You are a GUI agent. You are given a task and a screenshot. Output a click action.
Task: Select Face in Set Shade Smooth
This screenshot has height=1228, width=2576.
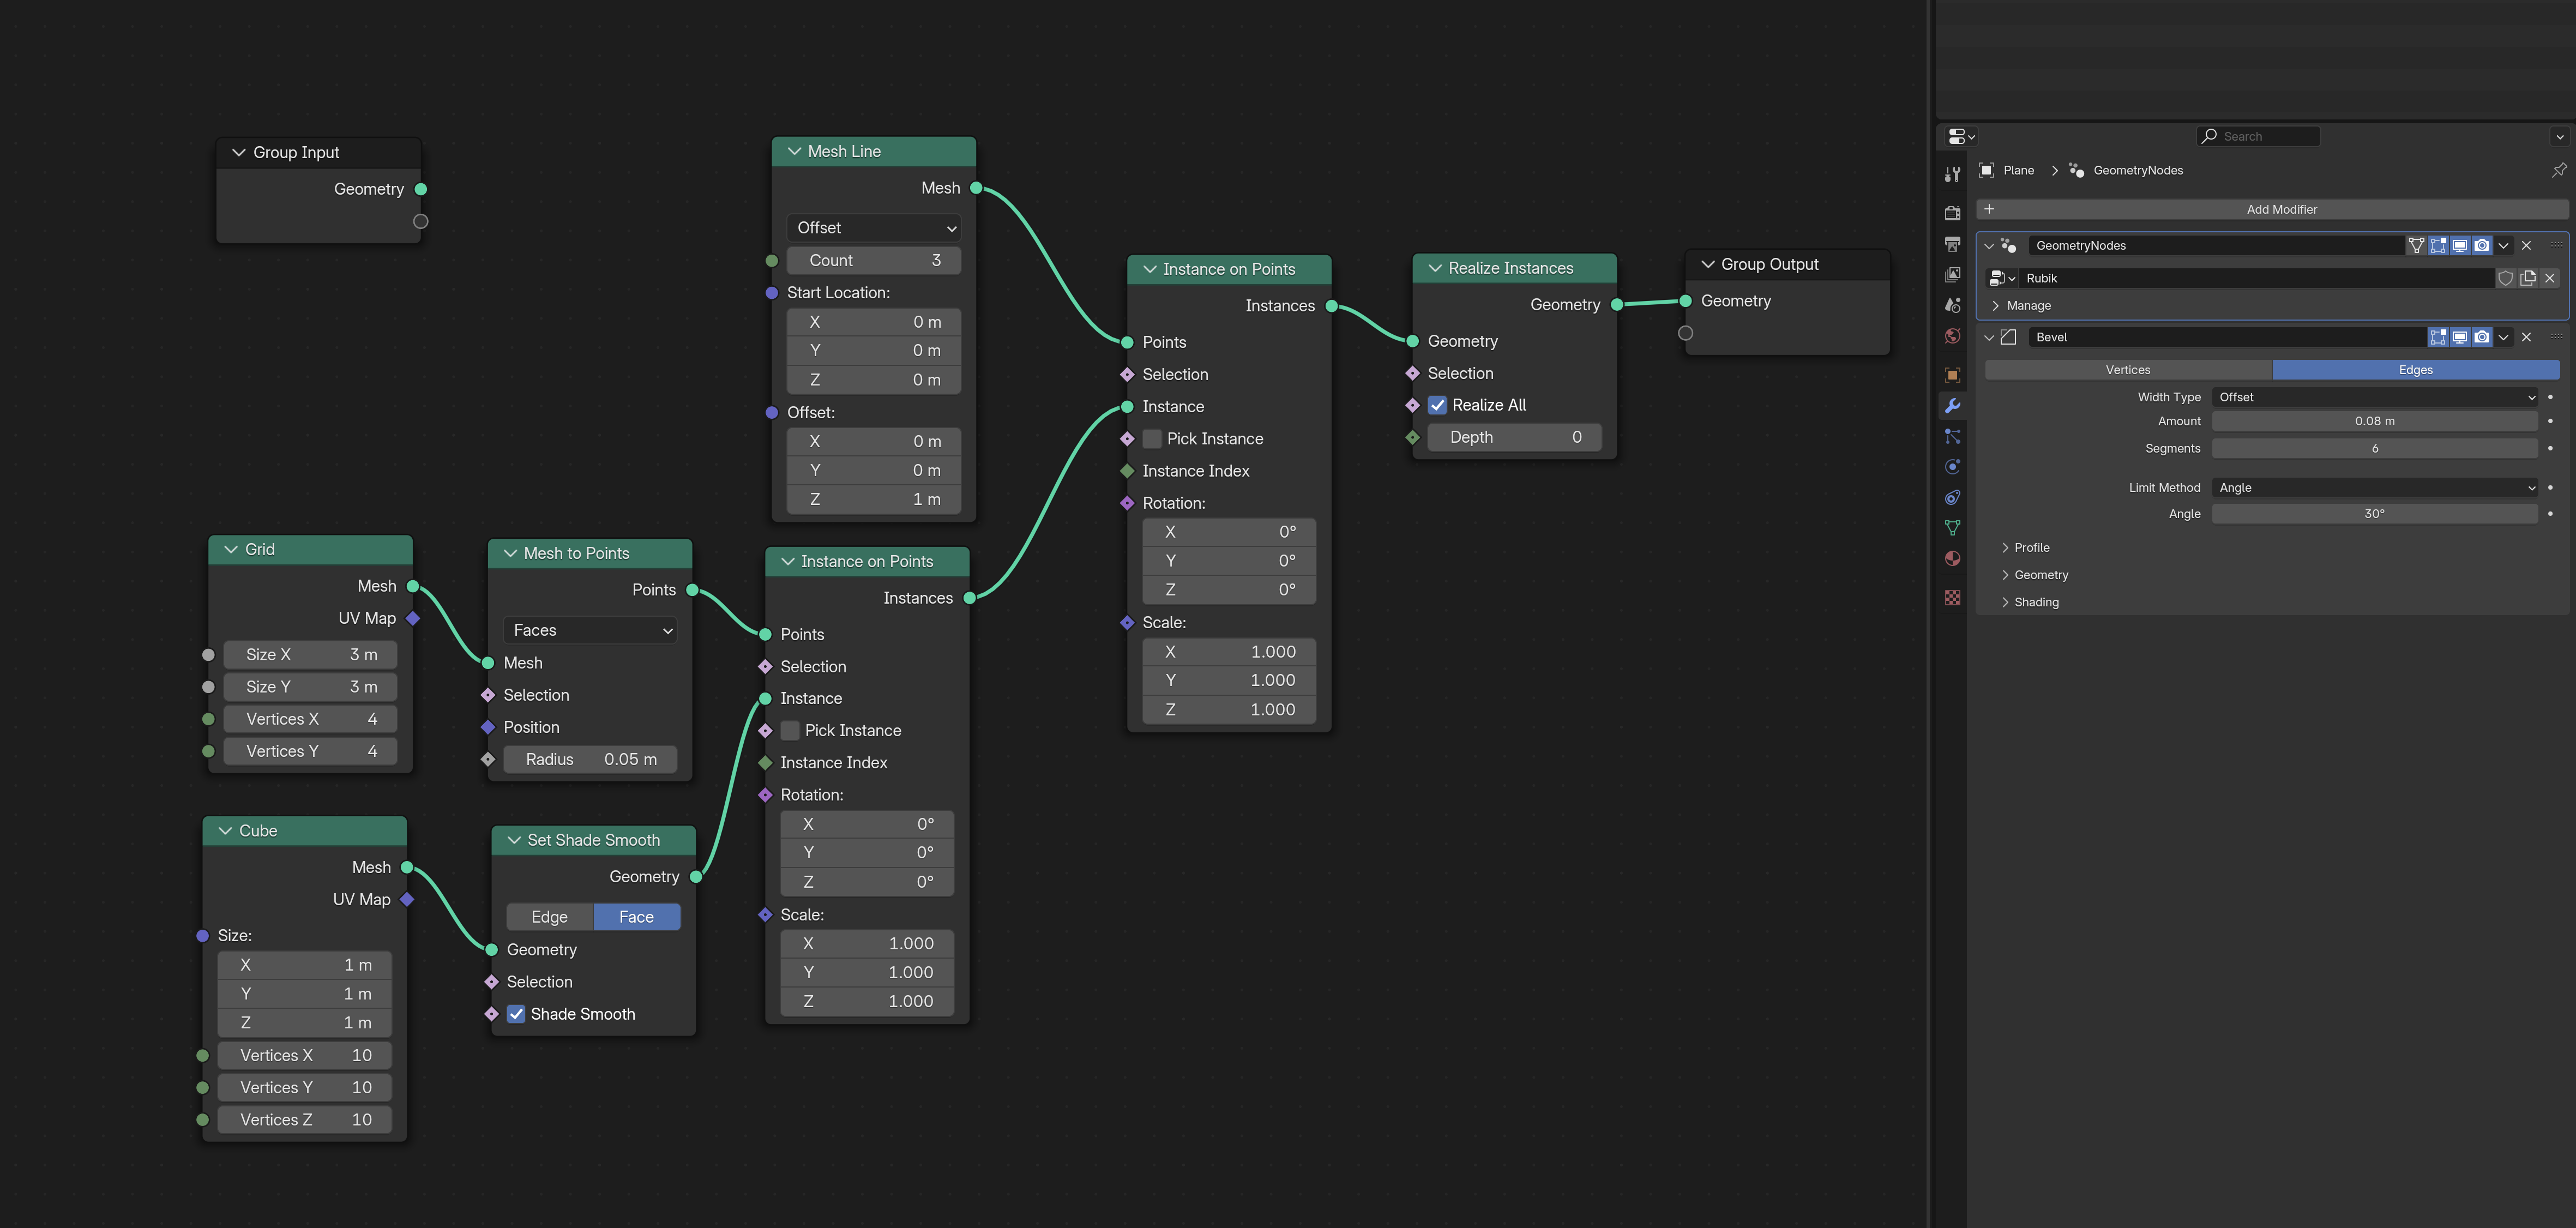click(637, 917)
